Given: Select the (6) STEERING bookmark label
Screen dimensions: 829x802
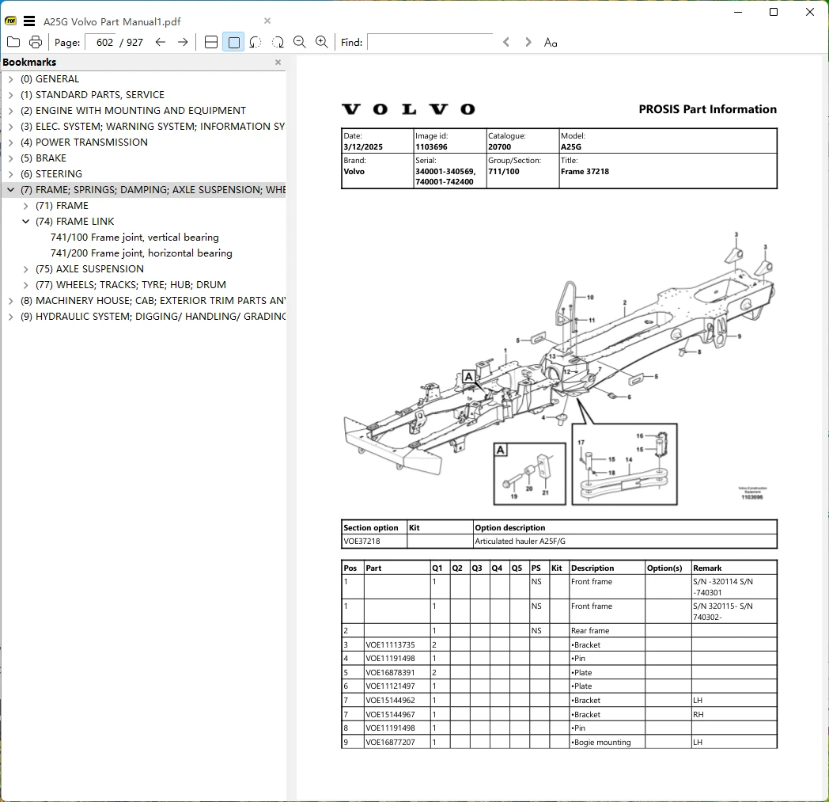Looking at the screenshot, I should pyautogui.click(x=51, y=174).
